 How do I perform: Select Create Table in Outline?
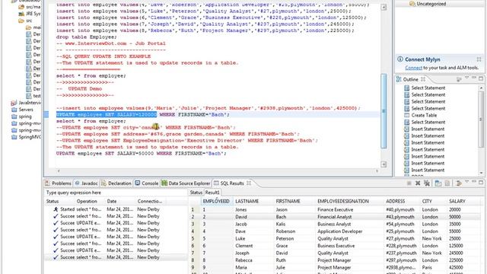pos(424,115)
